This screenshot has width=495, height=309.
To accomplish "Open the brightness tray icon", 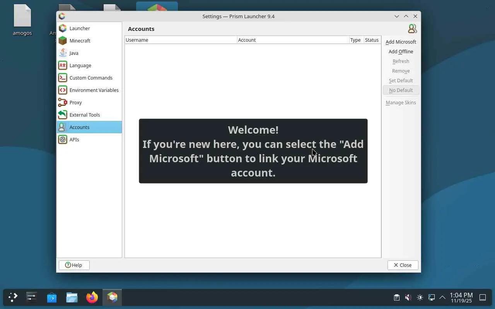I will (420, 297).
